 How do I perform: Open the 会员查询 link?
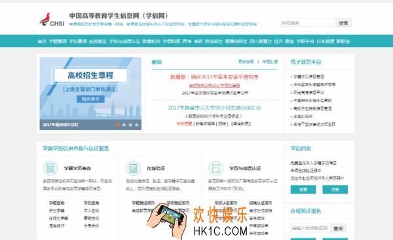(92, 226)
